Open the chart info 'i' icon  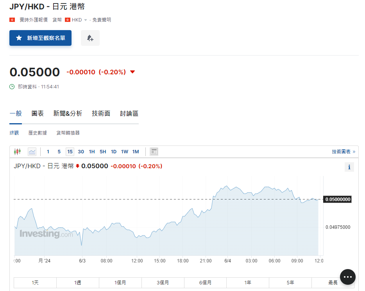(x=349, y=167)
